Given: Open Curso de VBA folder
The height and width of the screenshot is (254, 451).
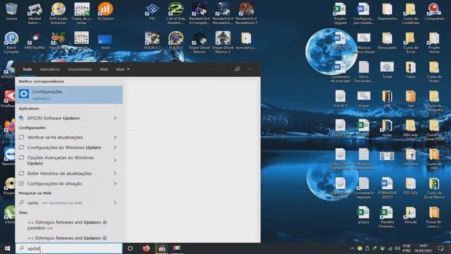Looking at the screenshot, I should click(x=434, y=159).
